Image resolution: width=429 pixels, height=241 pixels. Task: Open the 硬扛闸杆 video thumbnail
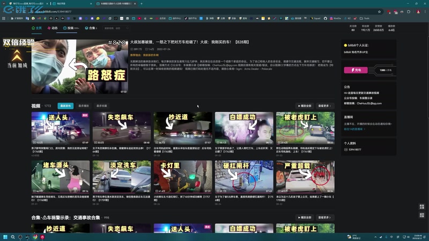pyautogui.click(x=244, y=177)
